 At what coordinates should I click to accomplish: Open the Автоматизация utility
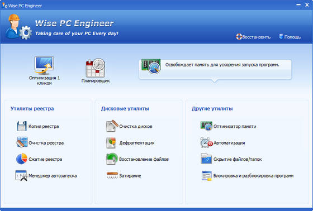[229, 143]
